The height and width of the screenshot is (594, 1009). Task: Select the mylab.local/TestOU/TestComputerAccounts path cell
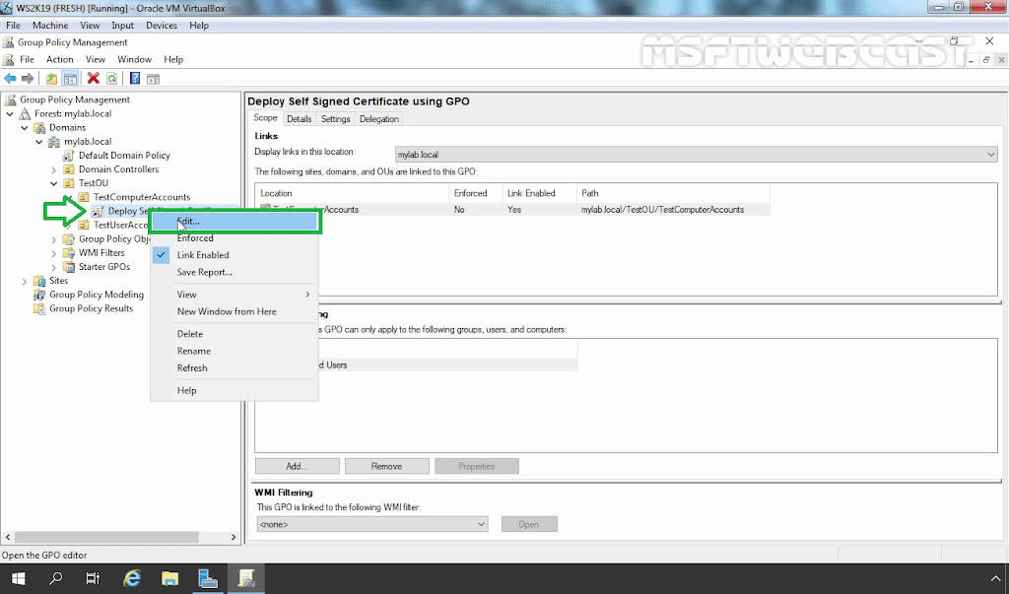click(x=662, y=210)
